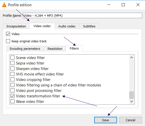Save the profile with Save button
This screenshot has width=145, height=126.
point(105,120)
